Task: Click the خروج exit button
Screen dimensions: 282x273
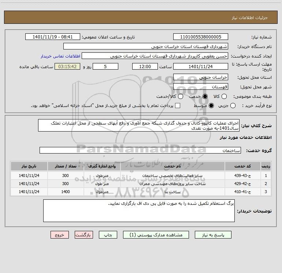Action: pos(60,235)
